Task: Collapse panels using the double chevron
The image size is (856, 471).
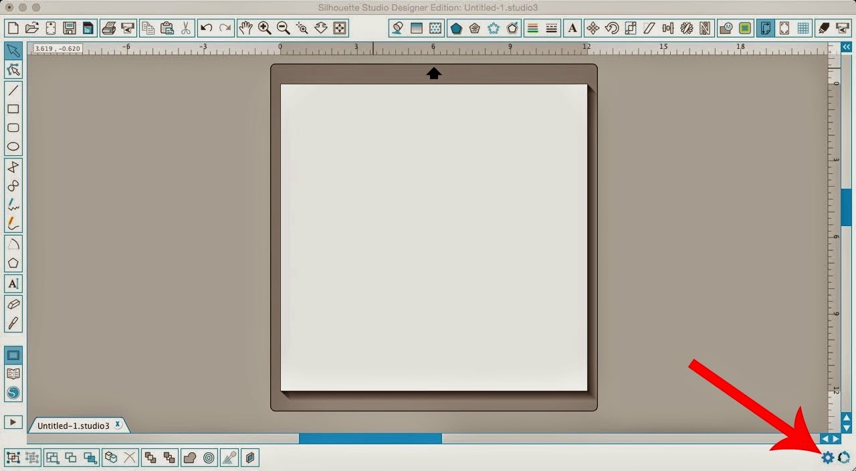Action: click(845, 47)
